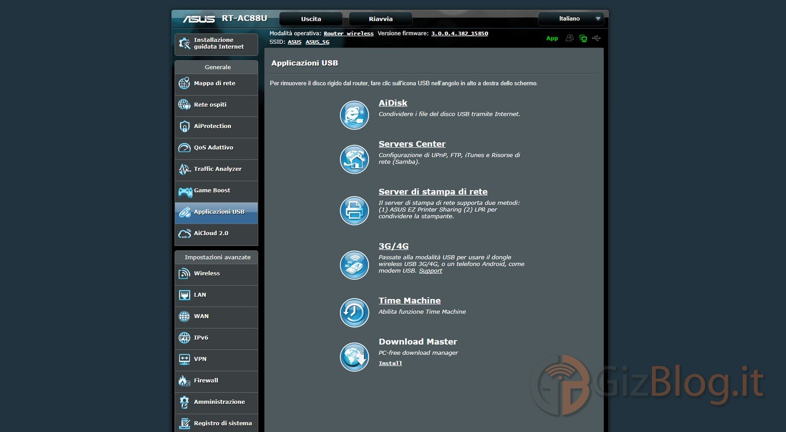Open Mappa di rete menu item
The image size is (786, 432).
tap(216, 83)
